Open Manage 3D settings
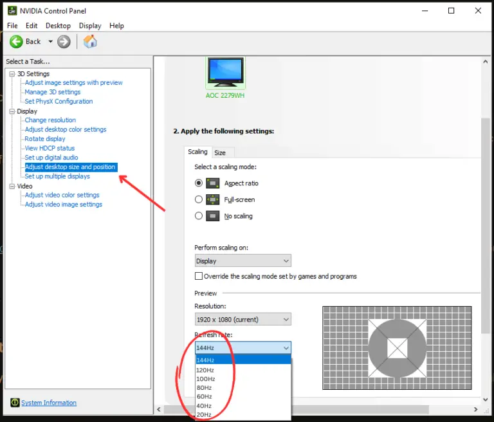The width and height of the screenshot is (494, 422). coord(53,92)
